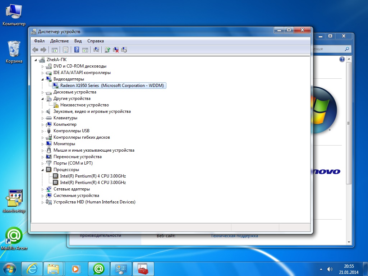368x276 pixels.
Task: Collapse the Процессоры tree node
Action: point(43,170)
